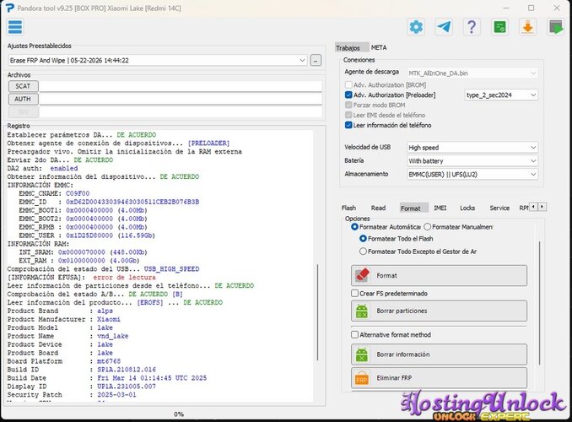Open type_2_sec2024 authorization dropdown
Screen dimensions: 572x422
pyautogui.click(x=501, y=95)
